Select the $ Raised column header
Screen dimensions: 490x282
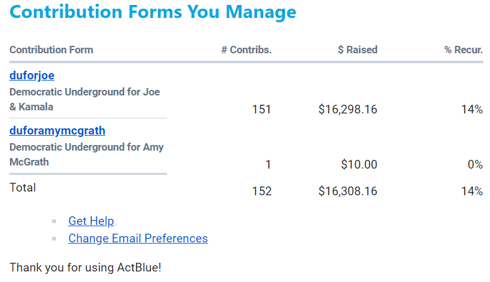click(x=357, y=50)
